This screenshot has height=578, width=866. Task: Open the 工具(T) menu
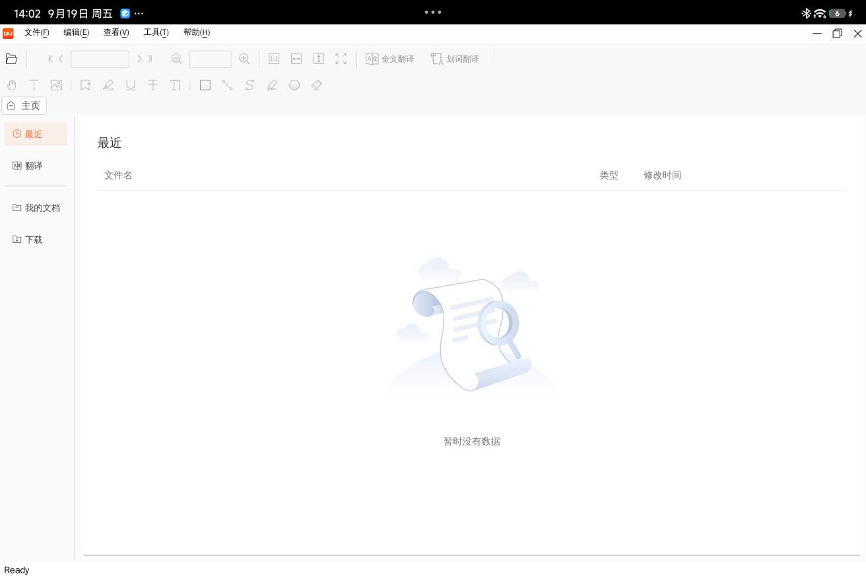pos(156,32)
